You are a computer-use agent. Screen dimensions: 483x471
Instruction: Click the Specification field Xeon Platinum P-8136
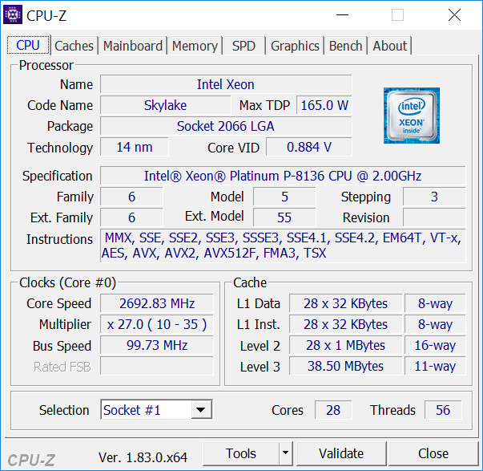(x=283, y=176)
